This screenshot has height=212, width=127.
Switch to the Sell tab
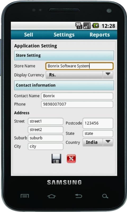pyautogui.click(x=29, y=35)
